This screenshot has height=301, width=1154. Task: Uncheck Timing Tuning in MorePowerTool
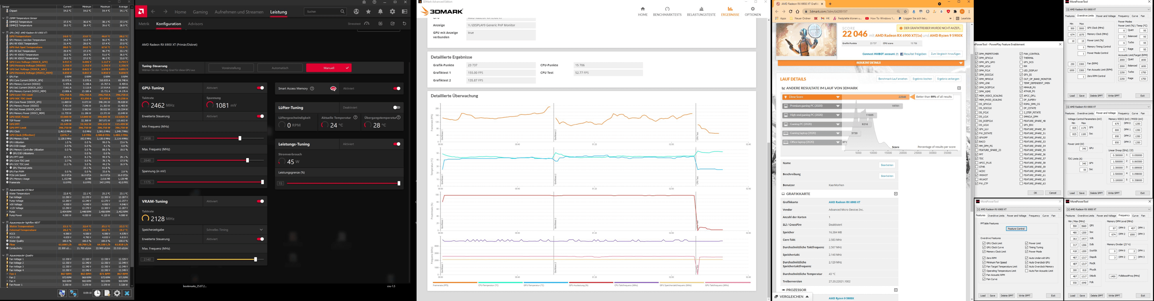[1026, 247]
